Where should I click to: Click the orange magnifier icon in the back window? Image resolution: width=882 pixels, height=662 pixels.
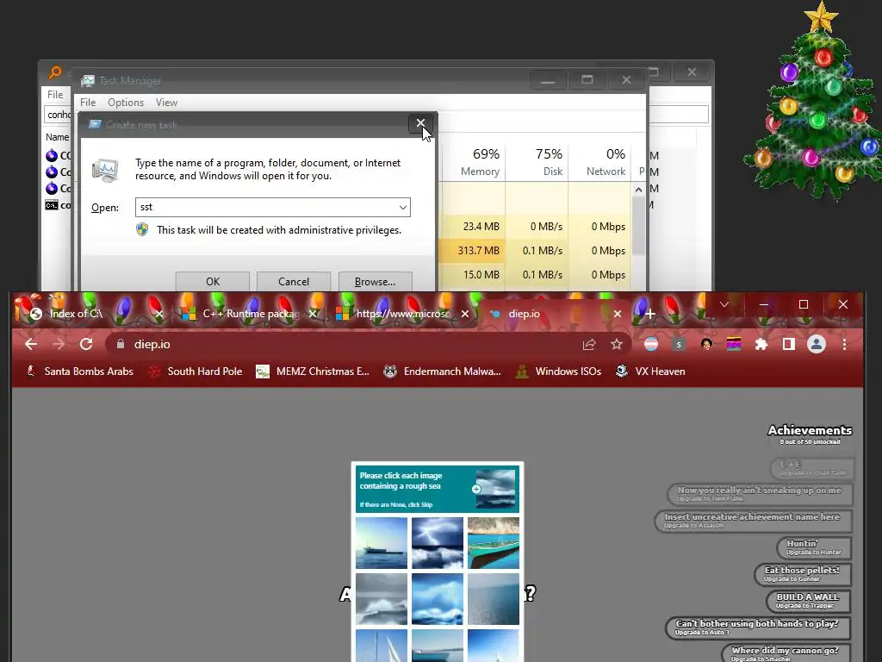pyautogui.click(x=55, y=72)
